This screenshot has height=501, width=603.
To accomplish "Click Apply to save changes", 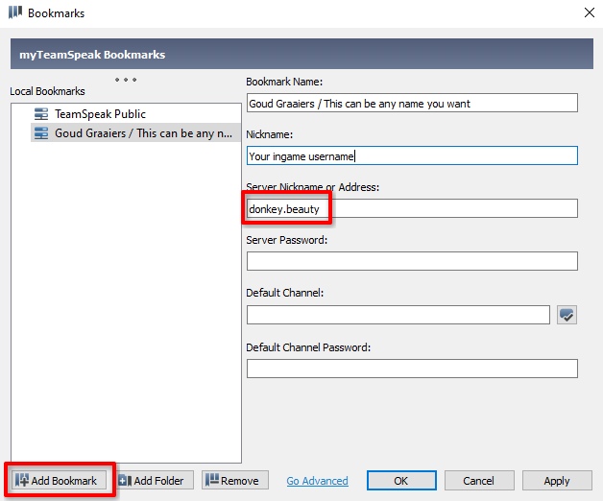I will pyautogui.click(x=557, y=480).
